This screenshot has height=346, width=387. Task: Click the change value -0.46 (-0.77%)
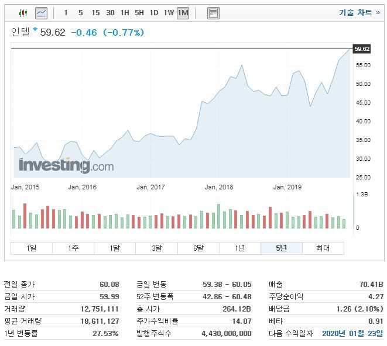pos(107,33)
